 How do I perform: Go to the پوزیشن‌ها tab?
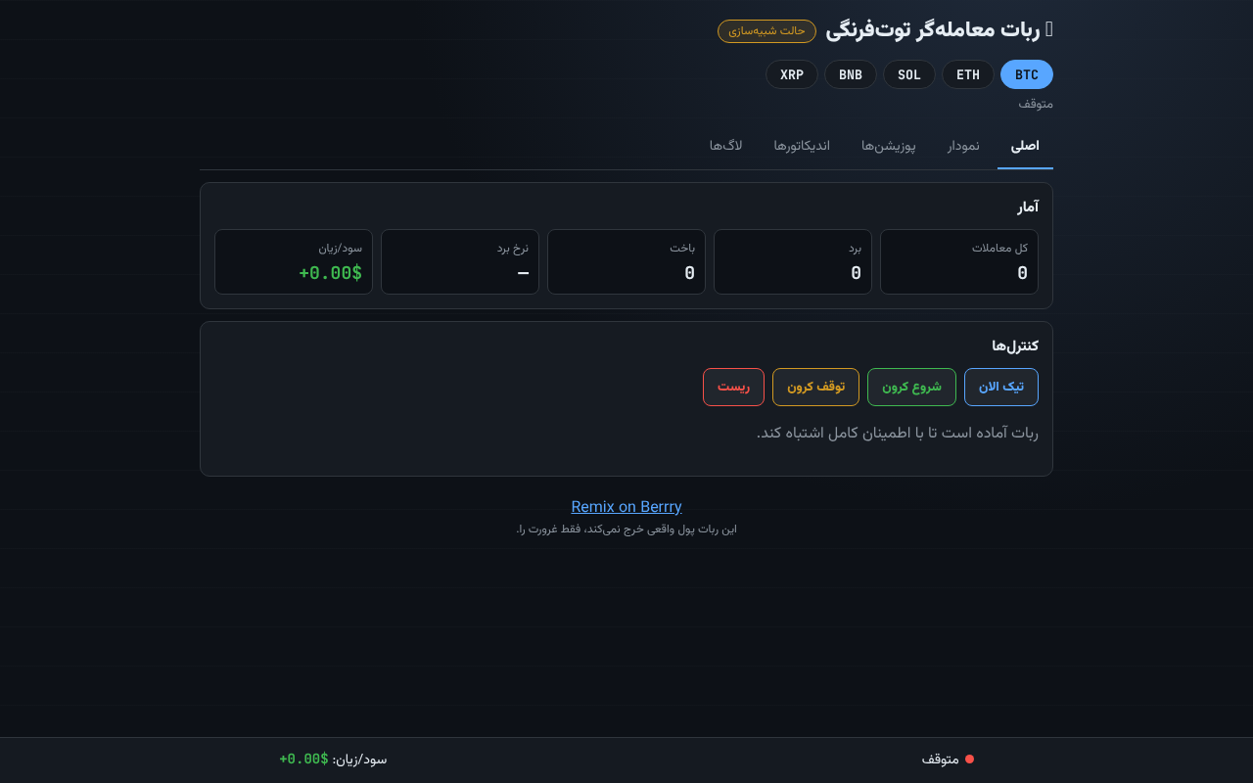(x=889, y=146)
